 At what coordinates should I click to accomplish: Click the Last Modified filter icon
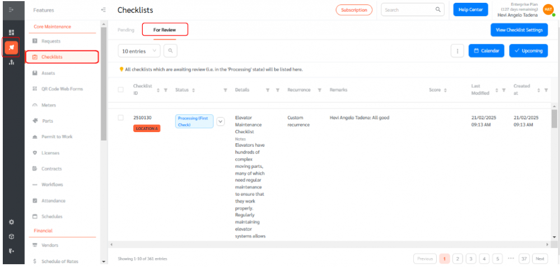pos(503,90)
